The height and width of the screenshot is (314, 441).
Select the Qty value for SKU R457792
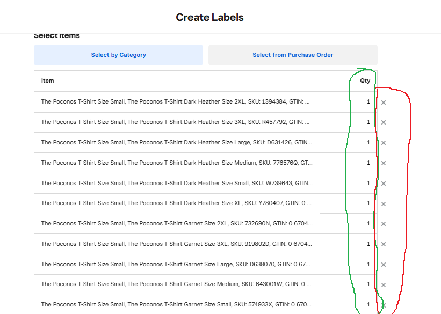click(x=368, y=122)
